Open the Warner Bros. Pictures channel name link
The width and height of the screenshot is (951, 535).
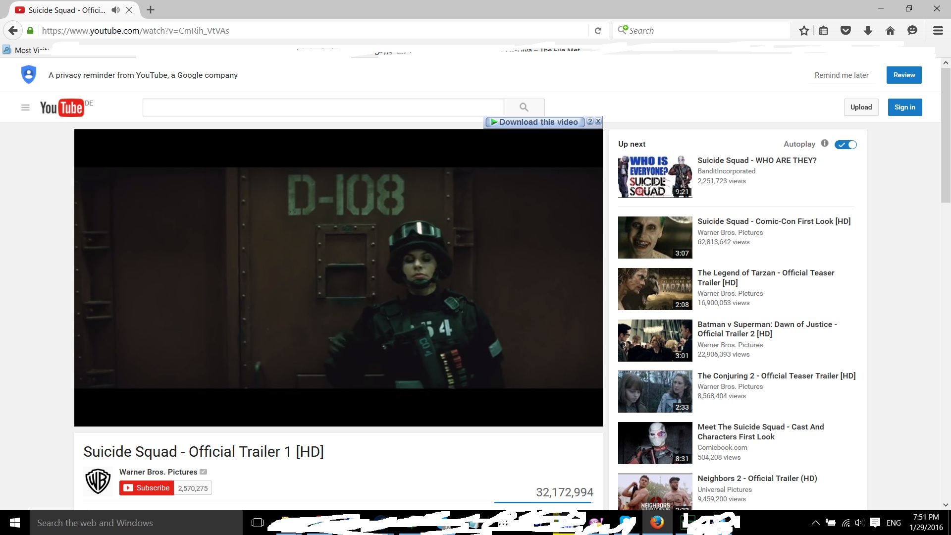[158, 472]
